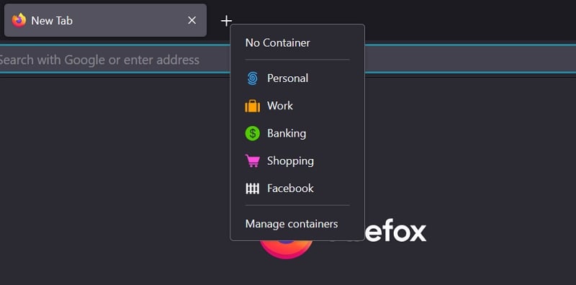Click the Shopping cart icon

coord(253,161)
